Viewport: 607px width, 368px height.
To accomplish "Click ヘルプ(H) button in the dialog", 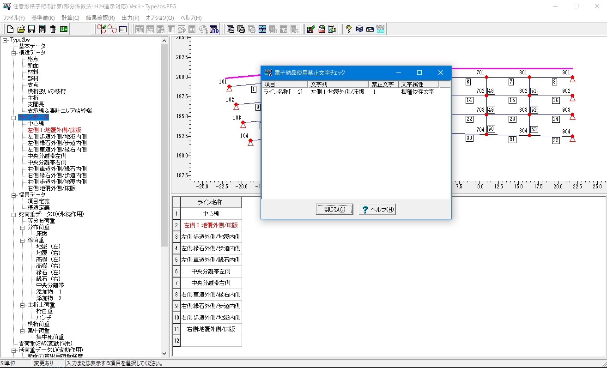I will (377, 209).
